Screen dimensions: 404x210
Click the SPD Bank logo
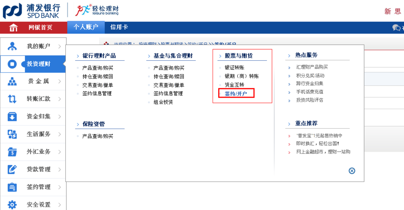tap(31, 11)
